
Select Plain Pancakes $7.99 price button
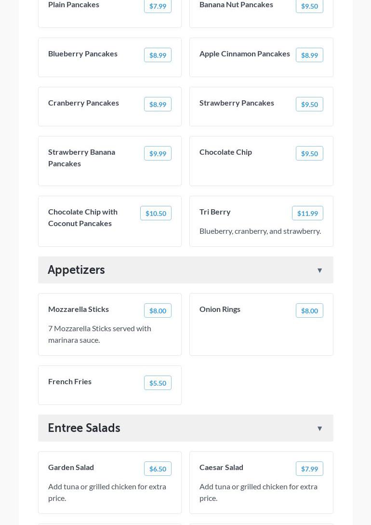point(158,6)
